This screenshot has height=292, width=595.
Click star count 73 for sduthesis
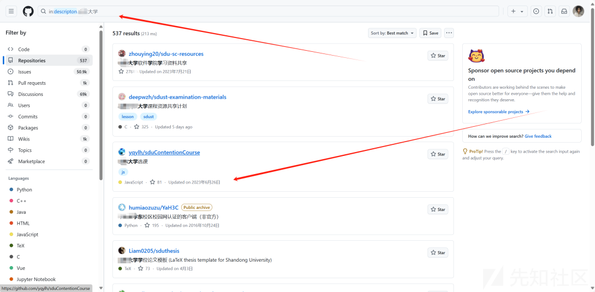pyautogui.click(x=144, y=268)
